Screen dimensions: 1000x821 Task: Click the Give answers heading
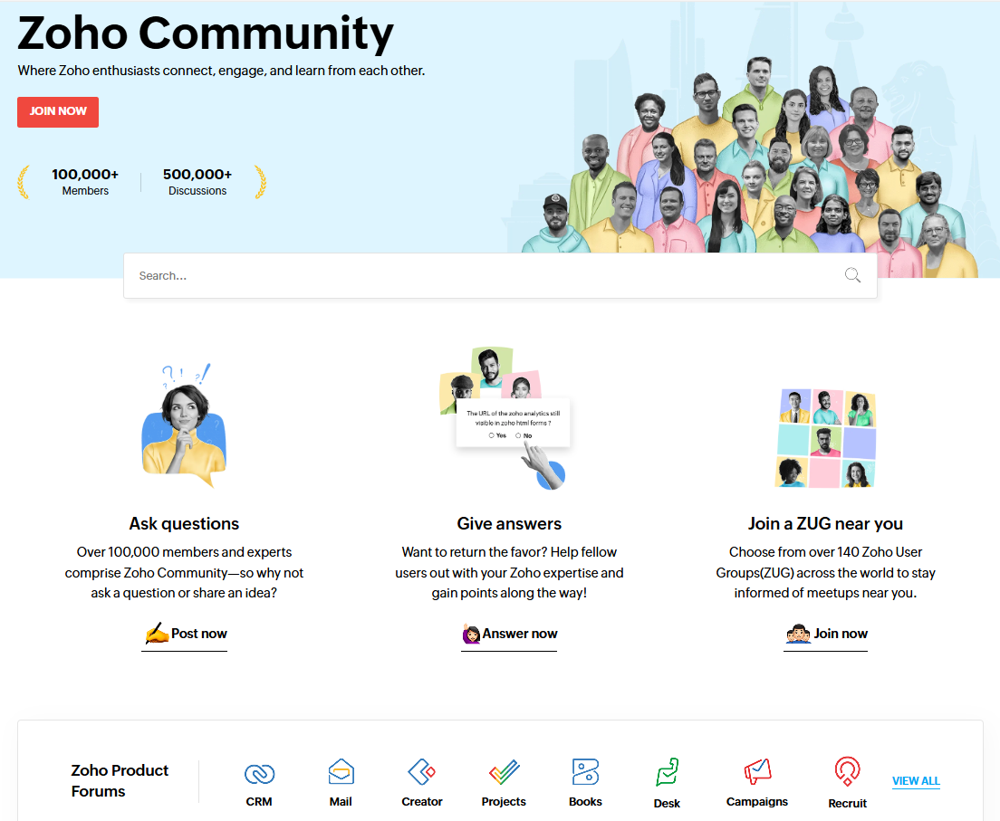coord(509,523)
